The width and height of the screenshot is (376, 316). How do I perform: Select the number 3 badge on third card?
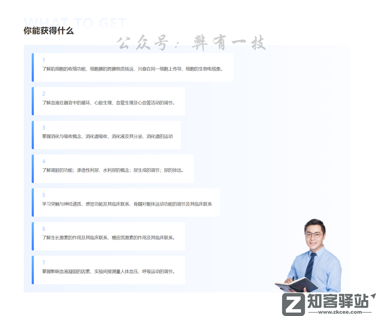[x=44, y=128]
